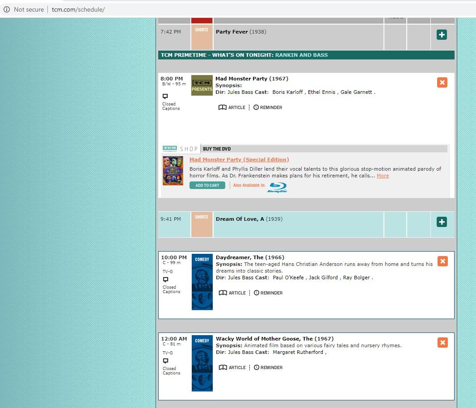Click the Blu-ray Disc logo
The image size is (476, 408).
pos(278,187)
